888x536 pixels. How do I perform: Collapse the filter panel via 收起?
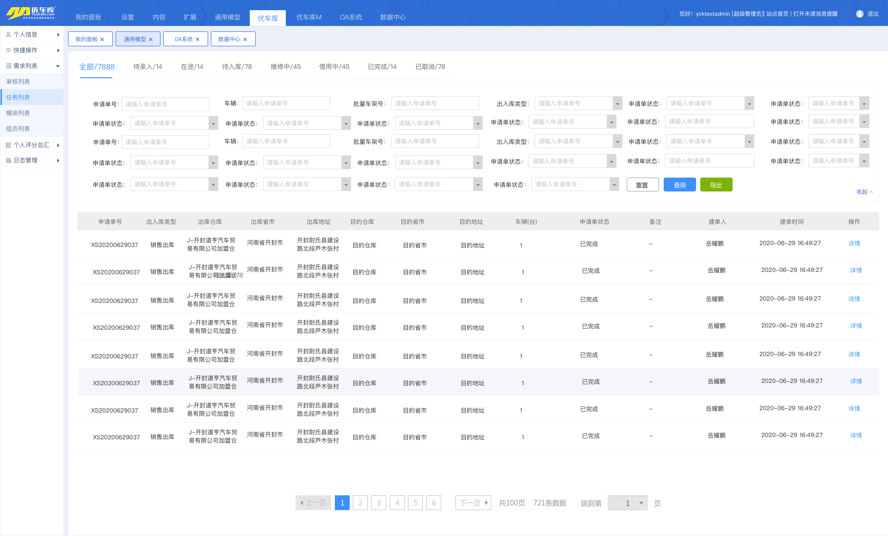coord(864,192)
